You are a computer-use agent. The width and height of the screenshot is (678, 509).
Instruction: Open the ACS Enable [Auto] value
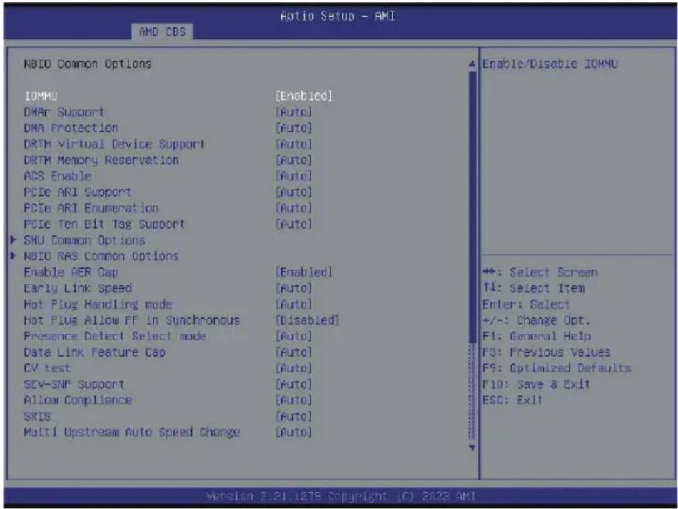click(x=293, y=176)
